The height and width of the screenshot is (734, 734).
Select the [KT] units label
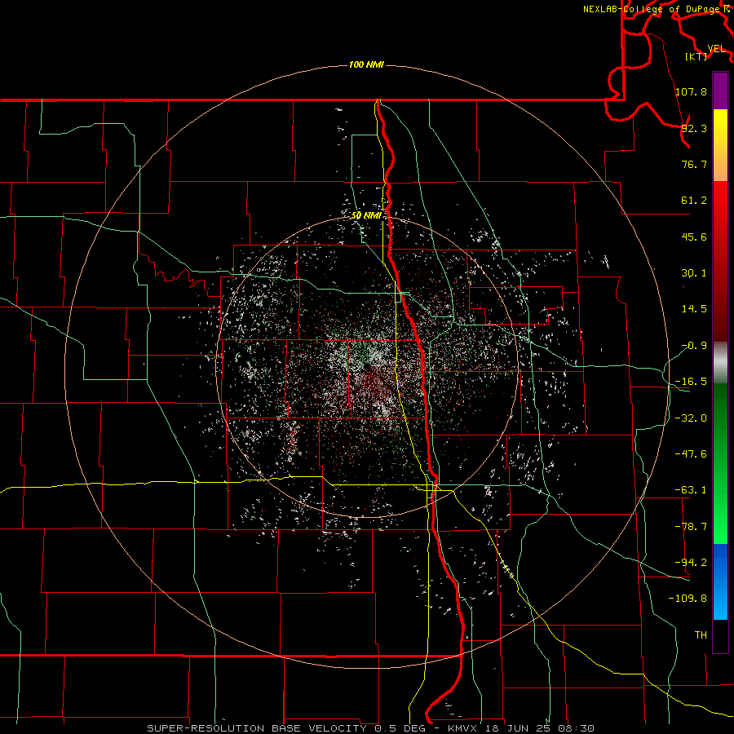[696, 56]
